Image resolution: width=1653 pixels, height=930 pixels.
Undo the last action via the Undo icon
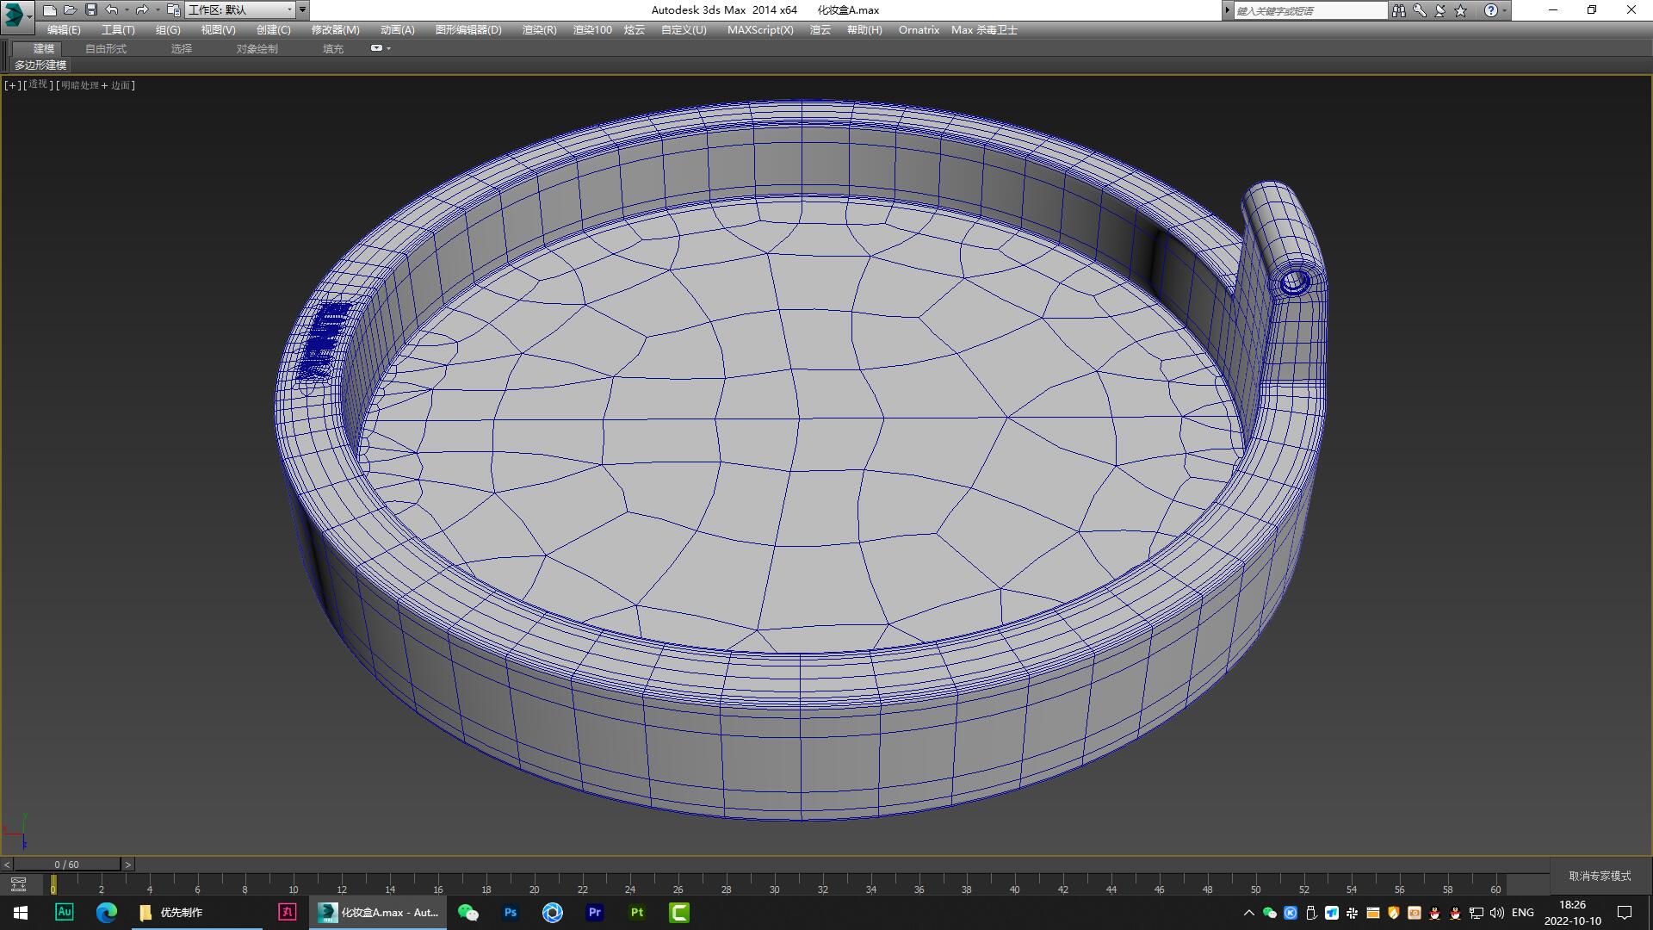(112, 10)
